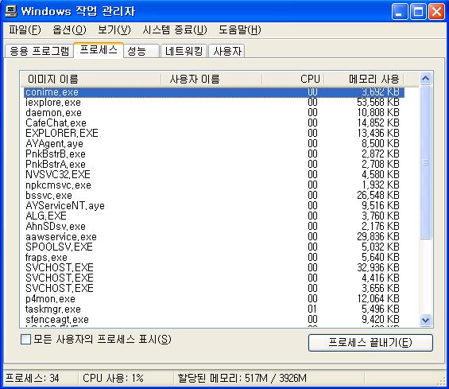Sort by 메모리 사용 column header
449x389 pixels.
coord(364,79)
